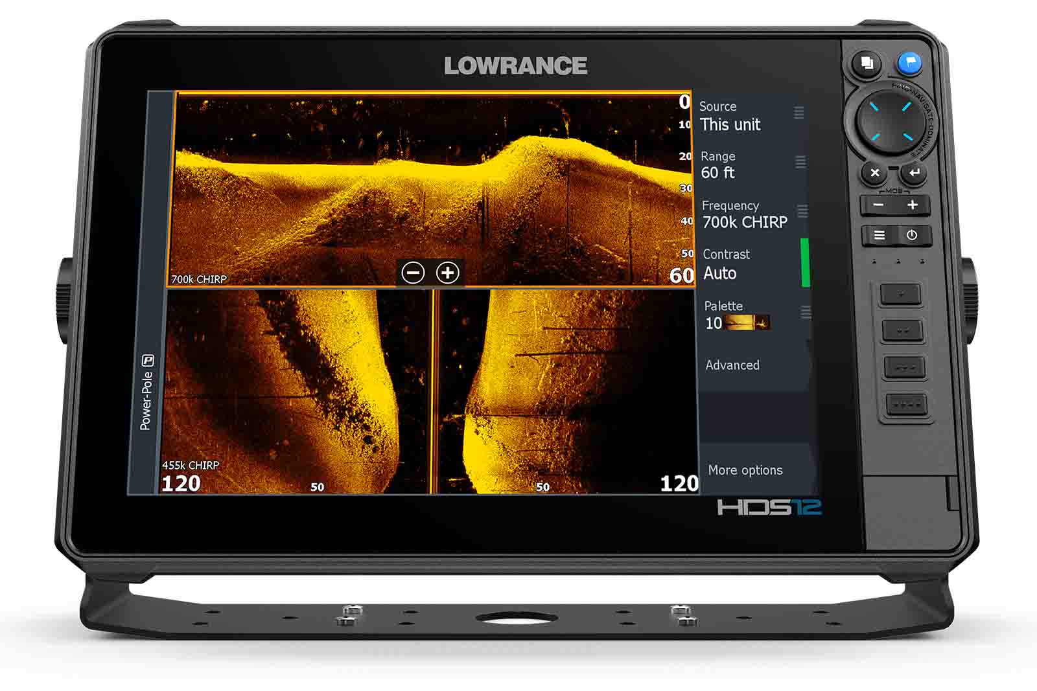This screenshot has height=691, width=1037.
Task: Click the three-dot quick access key
Action: (905, 367)
